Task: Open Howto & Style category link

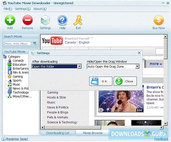Action: click(x=56, y=97)
